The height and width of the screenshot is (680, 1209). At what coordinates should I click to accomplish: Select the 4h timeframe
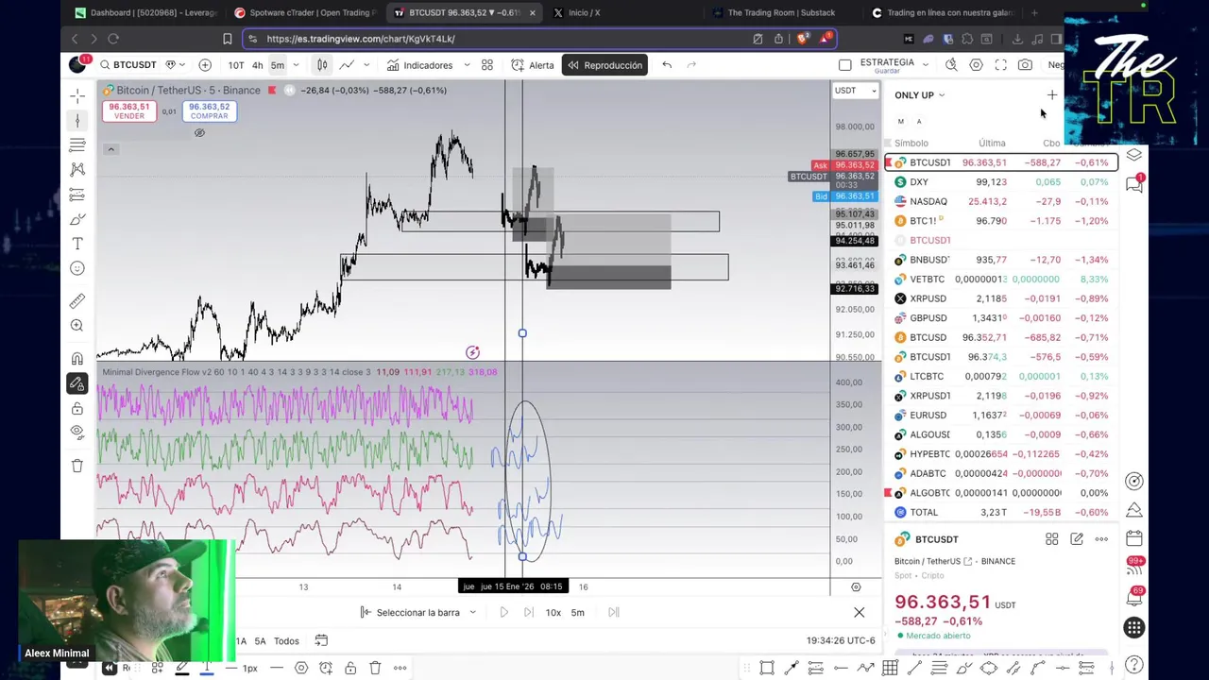click(257, 65)
